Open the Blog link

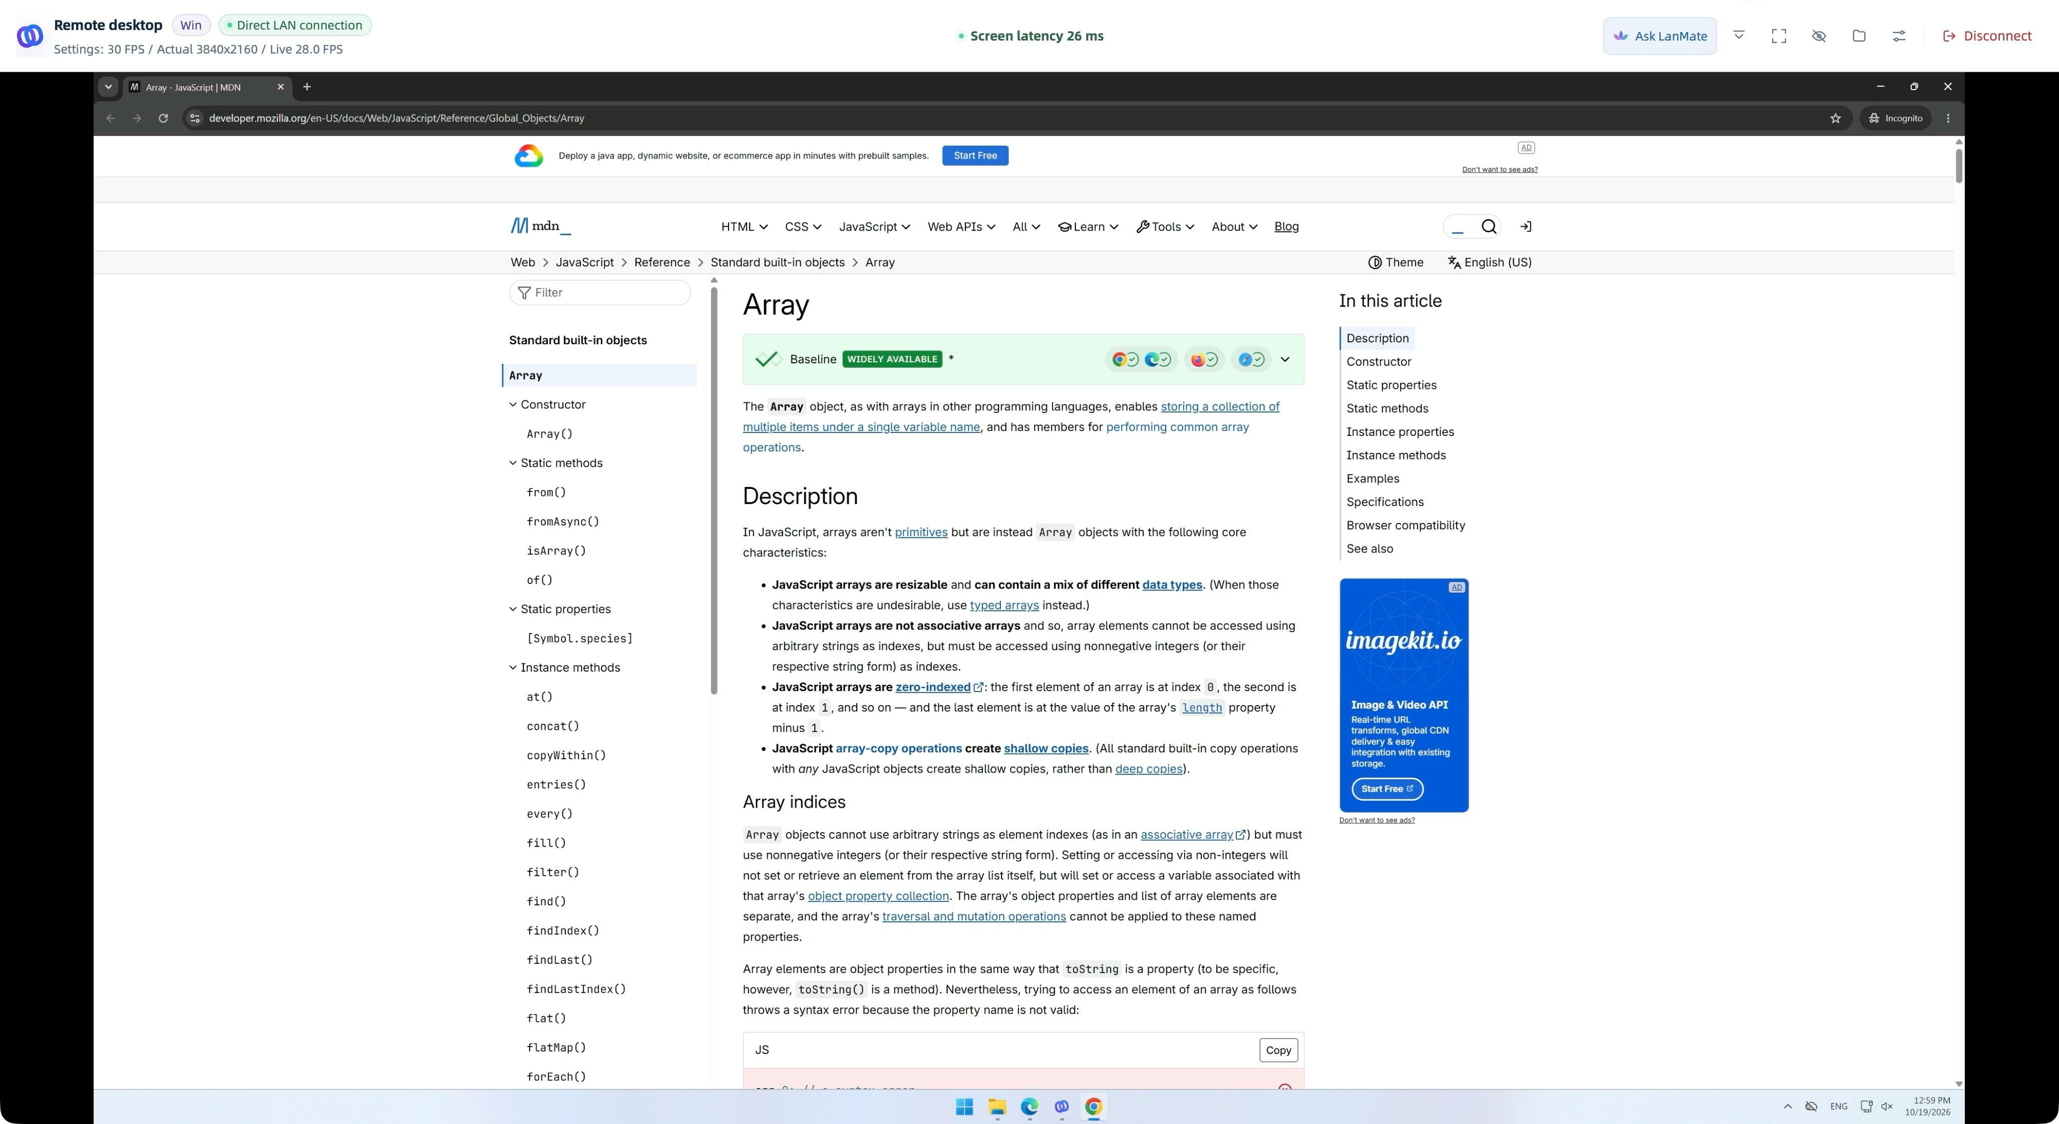[x=1286, y=227]
